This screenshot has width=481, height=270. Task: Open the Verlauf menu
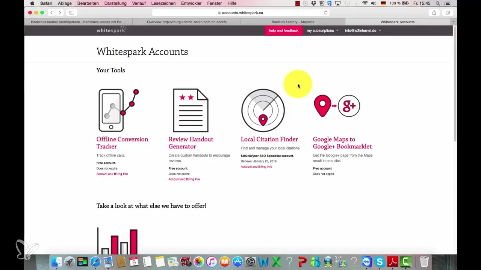139,3
